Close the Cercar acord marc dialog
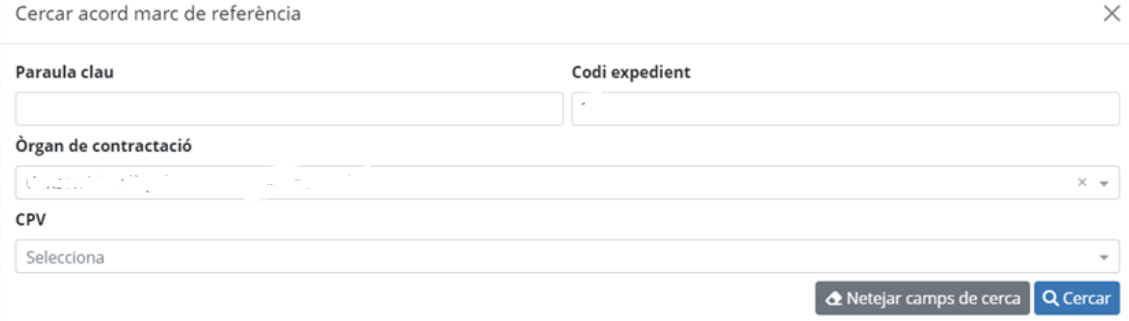The image size is (1129, 321). point(1112,13)
